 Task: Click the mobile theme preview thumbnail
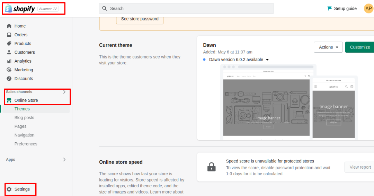click(333, 108)
